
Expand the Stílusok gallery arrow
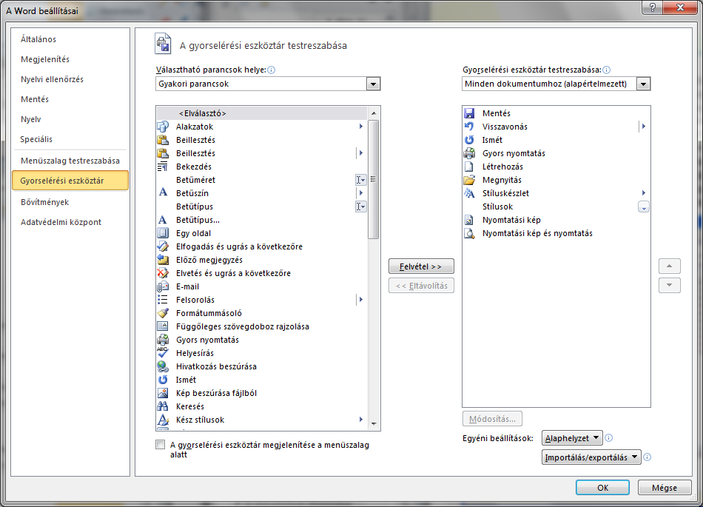(643, 207)
